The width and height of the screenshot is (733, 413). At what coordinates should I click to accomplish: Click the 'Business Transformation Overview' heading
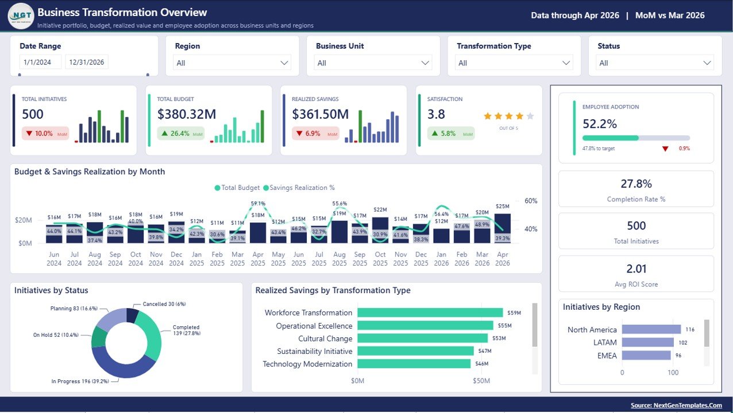(x=122, y=12)
